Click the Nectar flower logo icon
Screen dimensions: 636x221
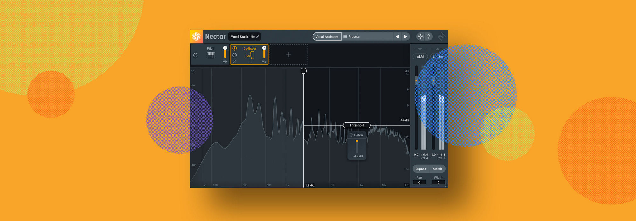197,37
